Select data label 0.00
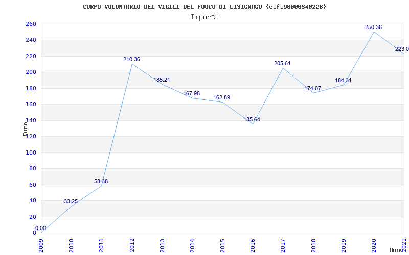Viewport: 409px width, 255px height. pos(41,228)
